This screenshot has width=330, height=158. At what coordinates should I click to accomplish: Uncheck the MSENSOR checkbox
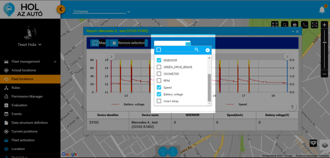[x=159, y=60]
